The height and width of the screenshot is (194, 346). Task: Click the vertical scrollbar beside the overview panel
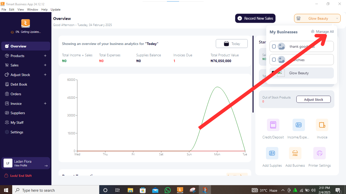[x=253, y=74]
